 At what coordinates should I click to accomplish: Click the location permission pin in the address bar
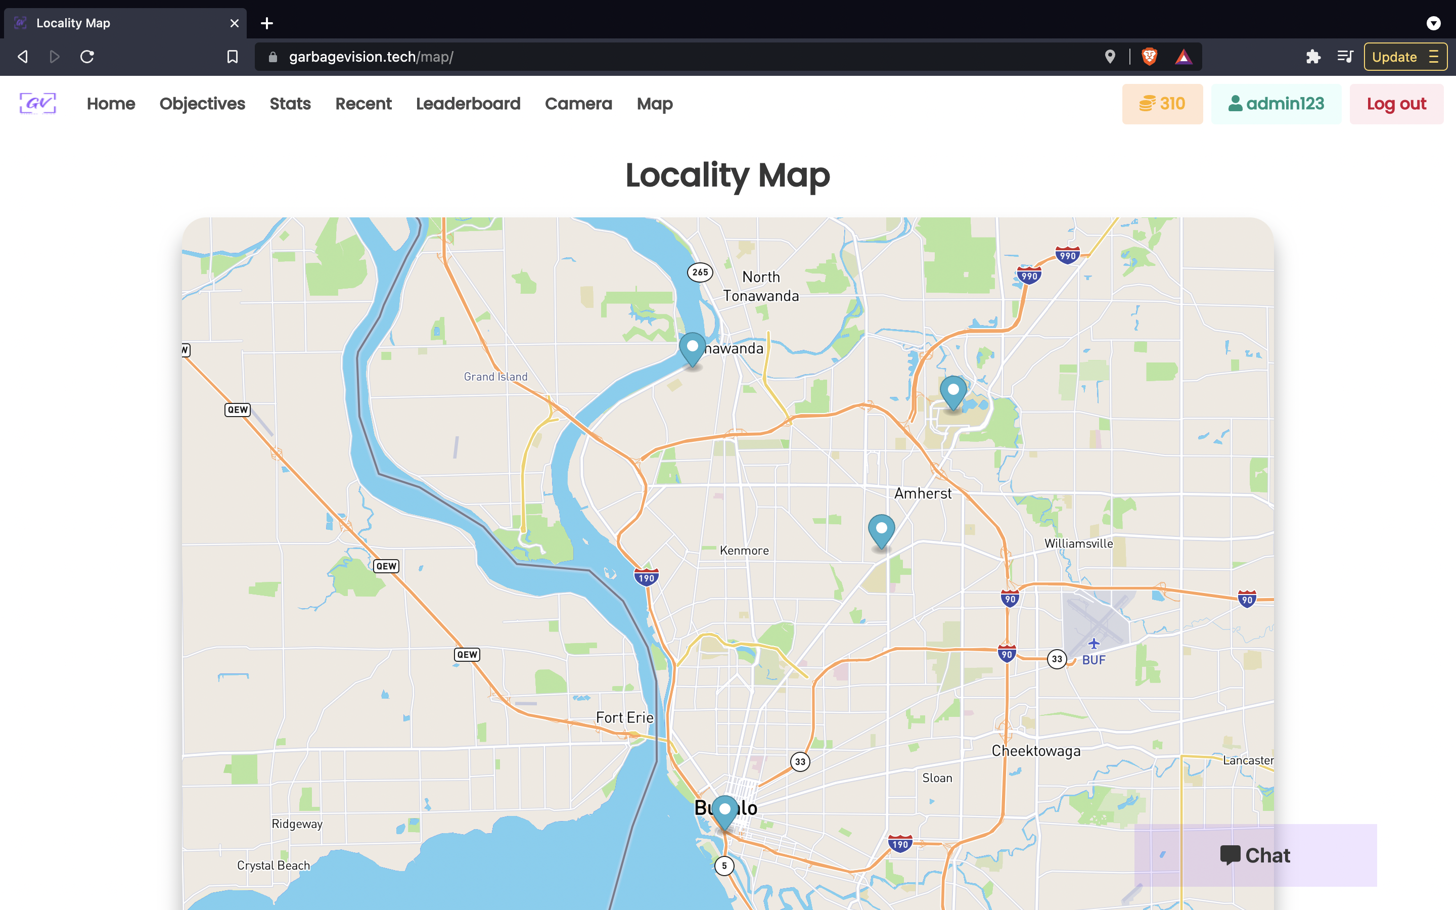pyautogui.click(x=1110, y=57)
